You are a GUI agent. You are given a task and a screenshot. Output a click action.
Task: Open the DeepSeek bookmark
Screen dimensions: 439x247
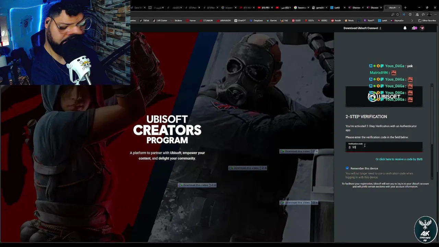(256, 21)
